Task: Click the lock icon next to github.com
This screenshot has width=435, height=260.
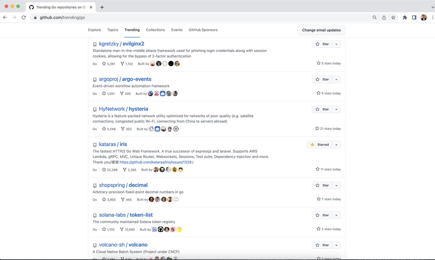Action: (x=35, y=17)
